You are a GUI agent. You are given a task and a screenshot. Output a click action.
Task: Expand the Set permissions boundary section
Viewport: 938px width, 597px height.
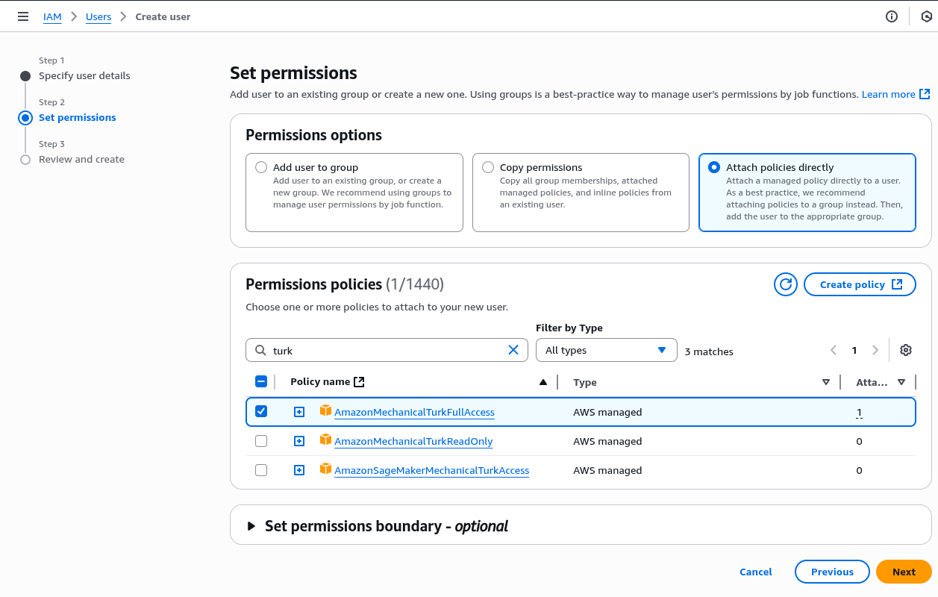[x=251, y=526]
